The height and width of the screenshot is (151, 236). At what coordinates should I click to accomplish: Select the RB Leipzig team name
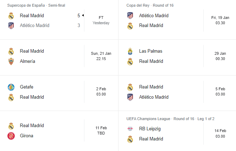pos(150,129)
